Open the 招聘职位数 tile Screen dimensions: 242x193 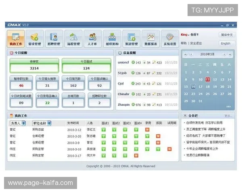(99, 100)
